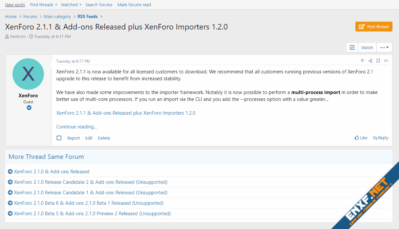Tick the post selection checkbox beside Report

click(x=59, y=138)
